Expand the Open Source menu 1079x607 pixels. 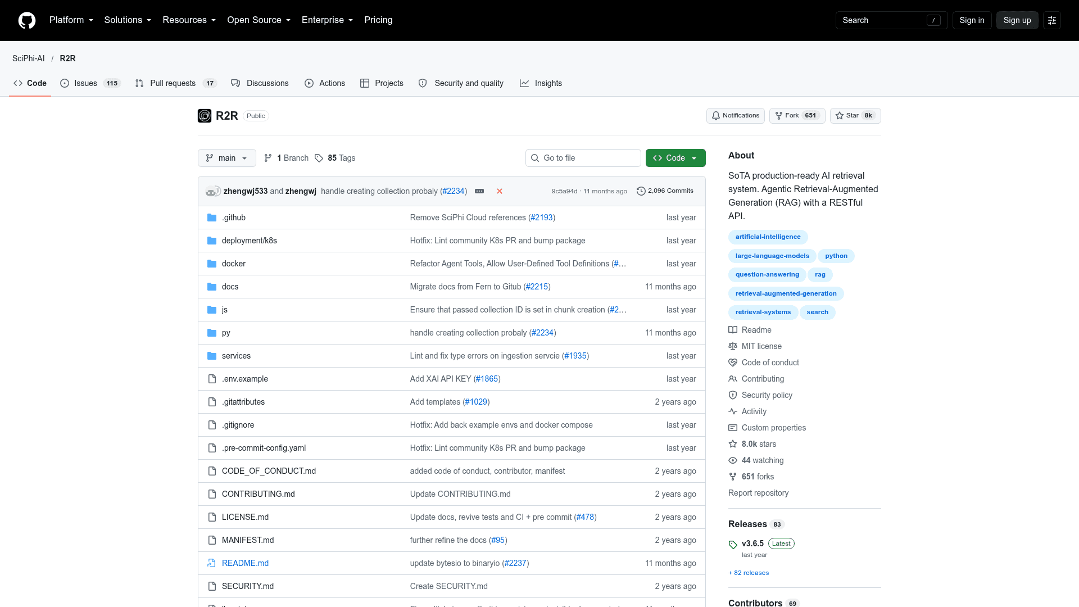(259, 20)
